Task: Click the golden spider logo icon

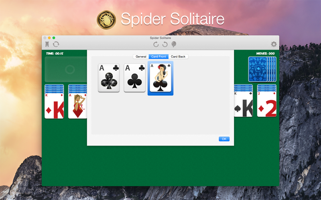Action: [106, 20]
